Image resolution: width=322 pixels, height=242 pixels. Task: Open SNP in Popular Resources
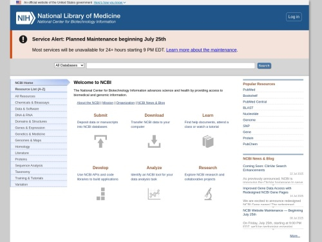pos(246,126)
